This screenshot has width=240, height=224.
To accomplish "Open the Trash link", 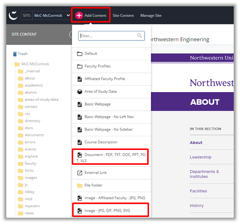I will point(23,54).
